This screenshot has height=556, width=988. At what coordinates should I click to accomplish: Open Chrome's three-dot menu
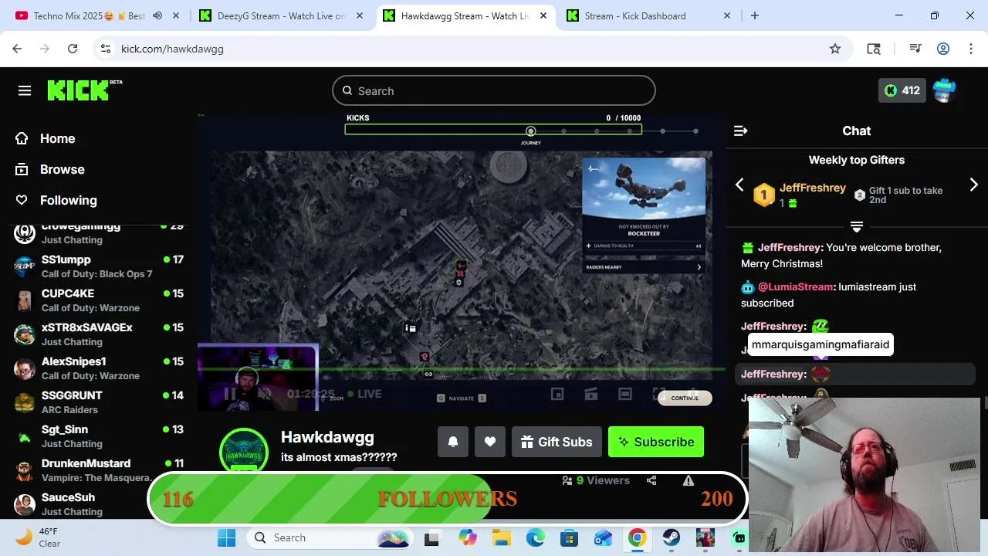click(x=971, y=49)
